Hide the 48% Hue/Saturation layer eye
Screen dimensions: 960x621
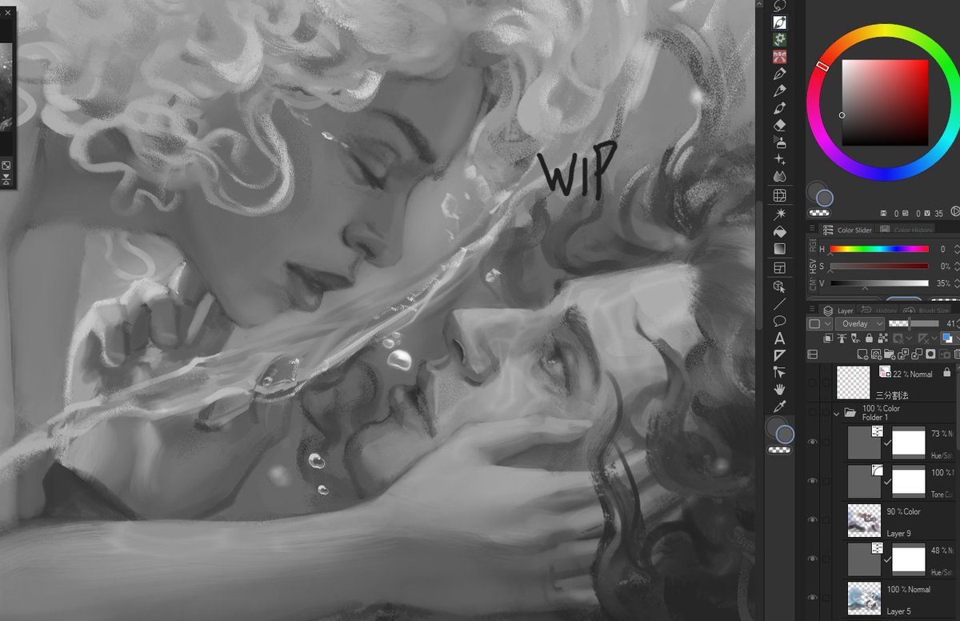click(x=813, y=559)
